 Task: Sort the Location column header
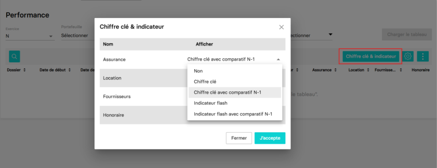click(x=358, y=70)
